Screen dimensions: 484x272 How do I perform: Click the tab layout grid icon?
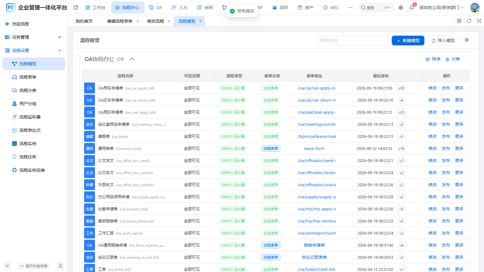(x=459, y=21)
